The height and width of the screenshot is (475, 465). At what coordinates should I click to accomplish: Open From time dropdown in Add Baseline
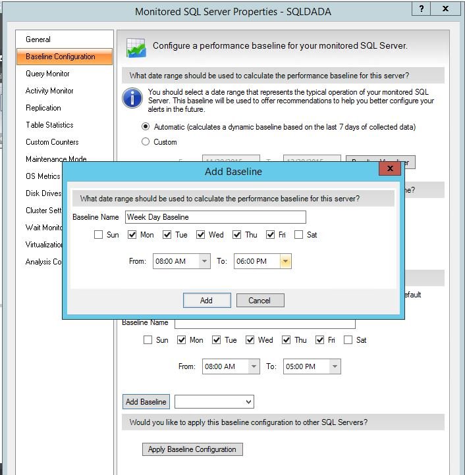coord(204,261)
